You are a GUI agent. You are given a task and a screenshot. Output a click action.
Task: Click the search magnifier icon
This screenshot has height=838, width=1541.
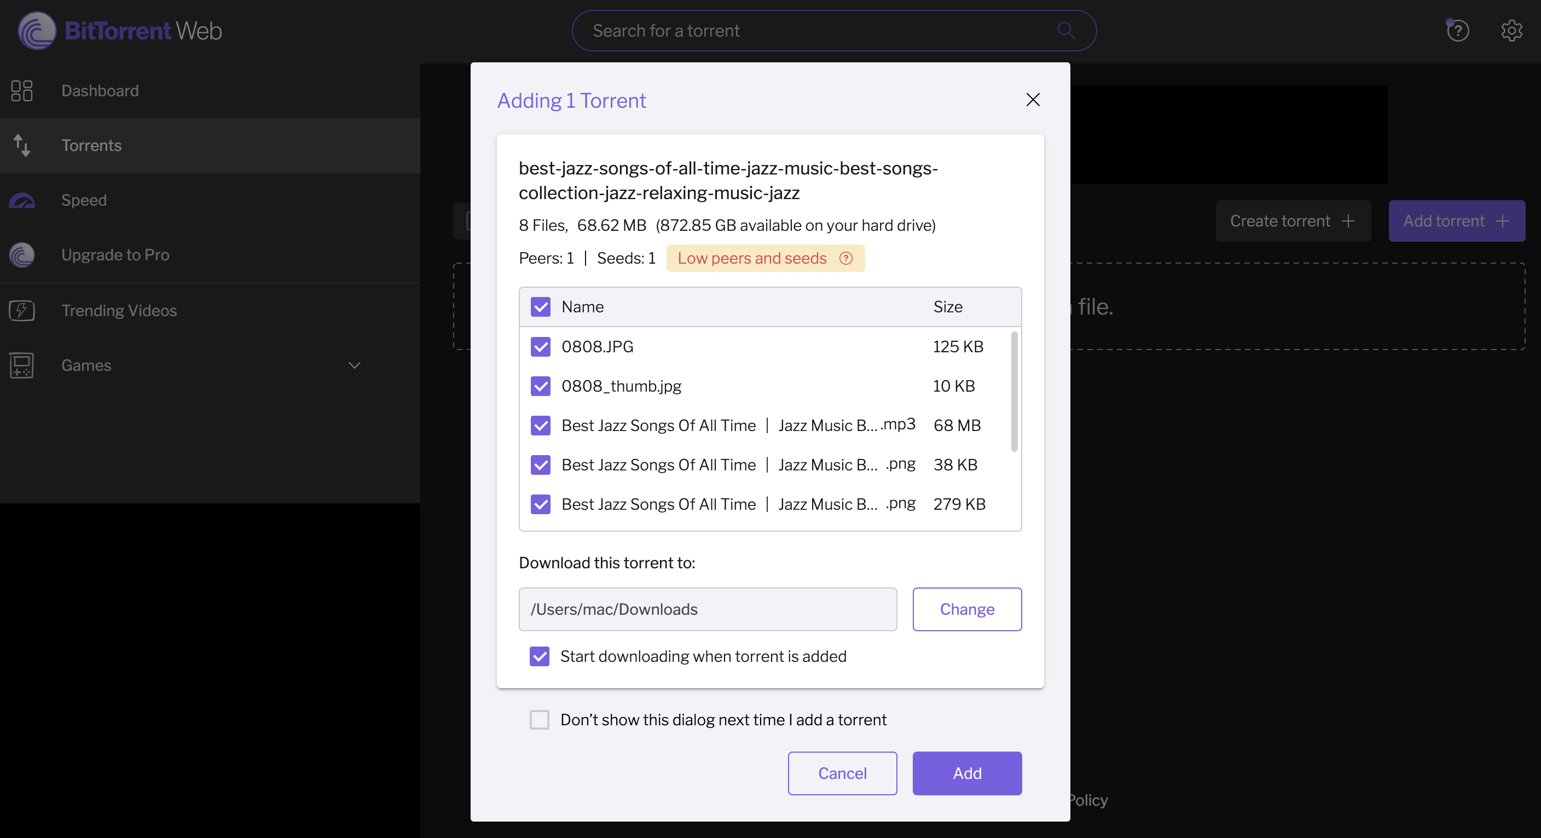(1065, 31)
